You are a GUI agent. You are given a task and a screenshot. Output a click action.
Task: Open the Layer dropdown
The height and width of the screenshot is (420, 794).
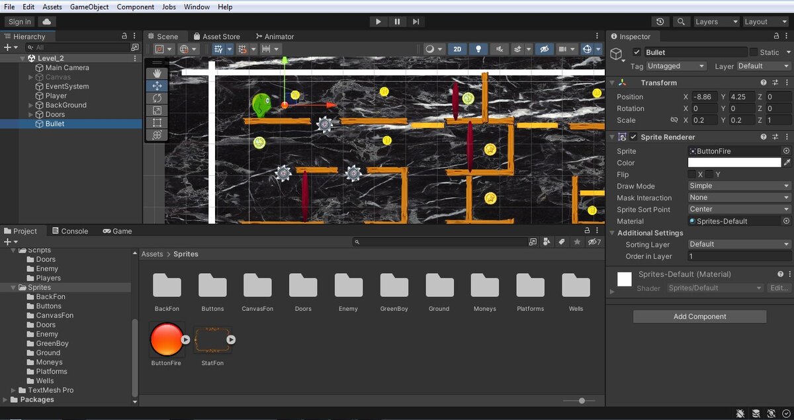[764, 66]
